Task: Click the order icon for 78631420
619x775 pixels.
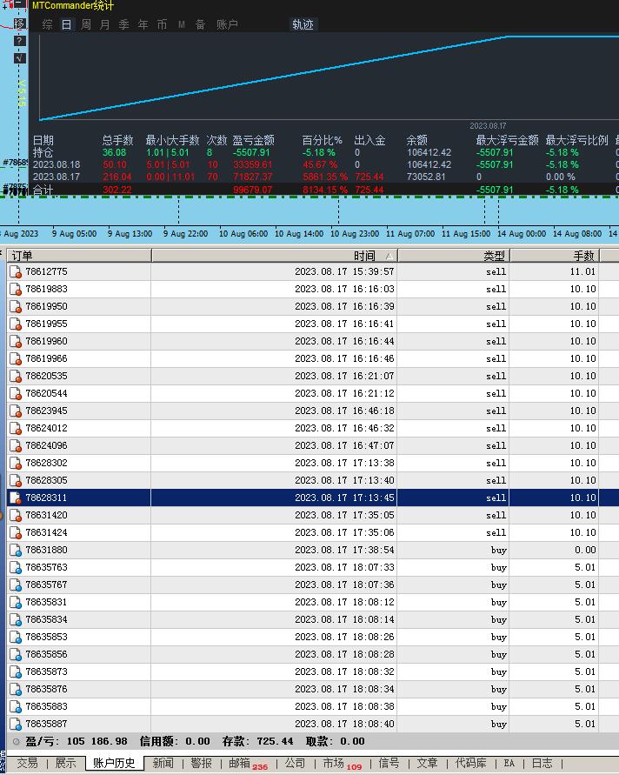Action: [x=16, y=515]
